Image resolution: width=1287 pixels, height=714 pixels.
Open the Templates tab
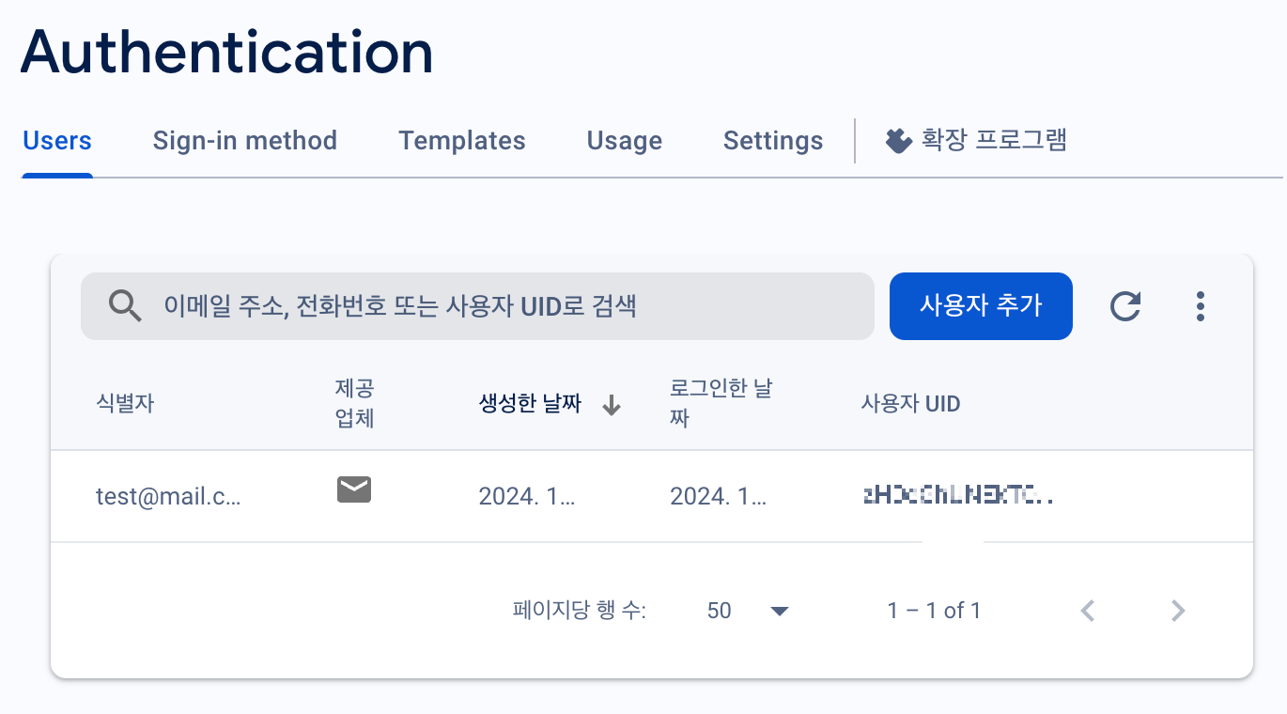[x=462, y=141]
